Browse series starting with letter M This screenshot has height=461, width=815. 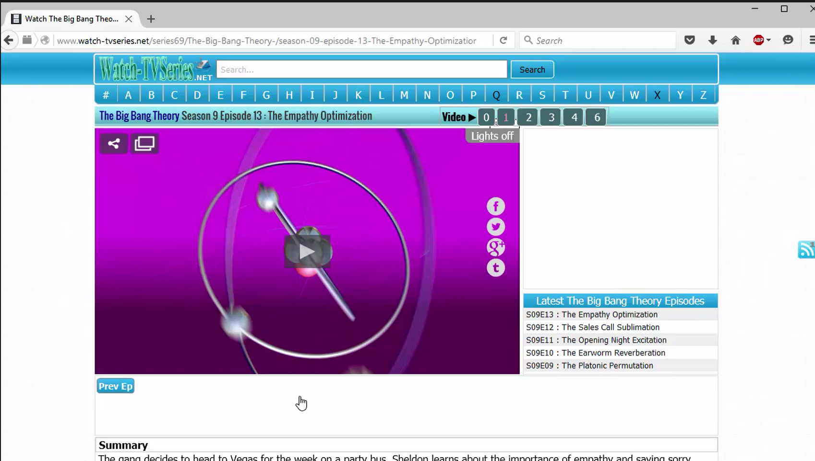(404, 95)
